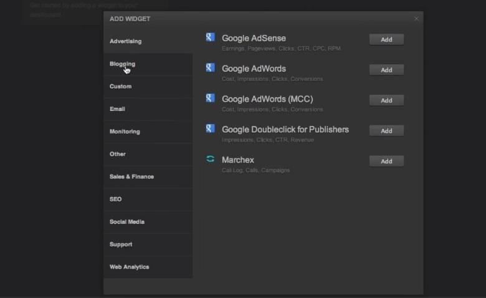The width and height of the screenshot is (486, 298).
Task: Open the Support category
Action: pos(148,244)
